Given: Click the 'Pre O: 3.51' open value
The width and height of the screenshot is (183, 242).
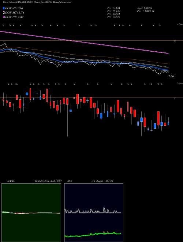Looking at the screenshot, I should point(114,8).
